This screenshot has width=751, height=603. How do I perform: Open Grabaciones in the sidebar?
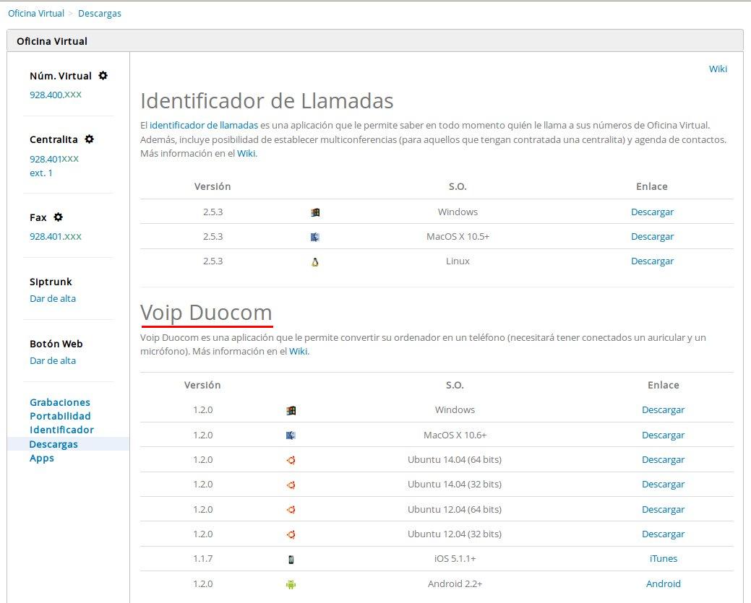click(60, 402)
